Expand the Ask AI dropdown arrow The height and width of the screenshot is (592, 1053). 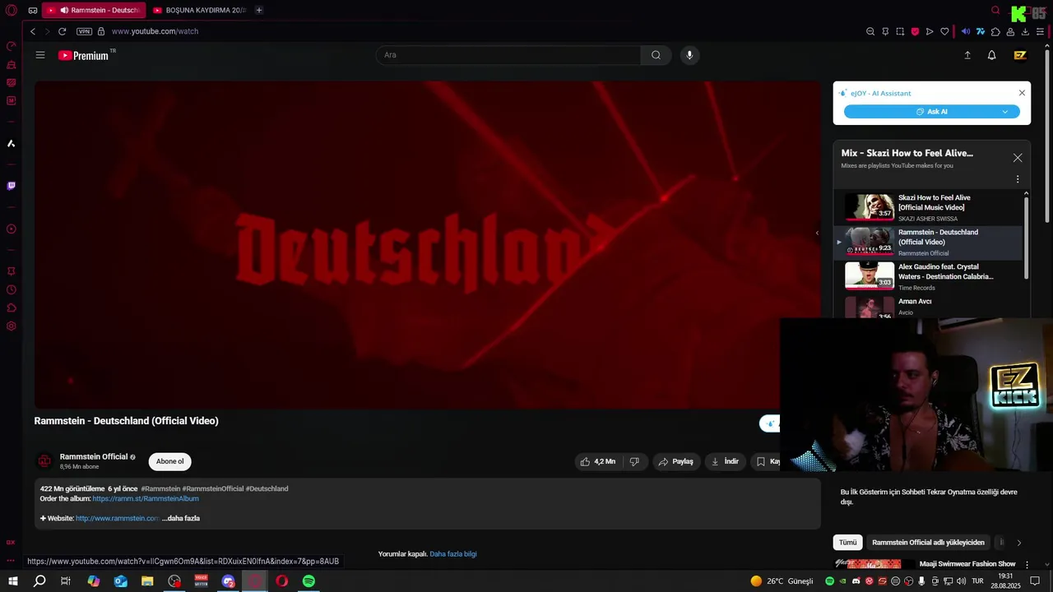click(1004, 112)
